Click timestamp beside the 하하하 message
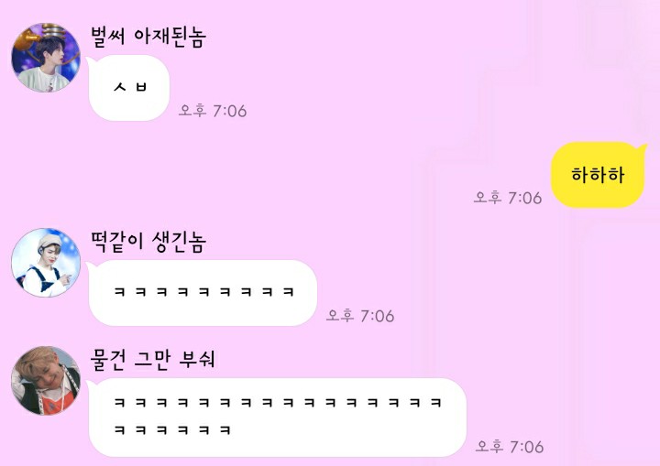This screenshot has width=660, height=466. [x=508, y=198]
